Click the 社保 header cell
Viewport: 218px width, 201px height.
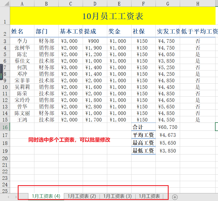(x=144, y=31)
